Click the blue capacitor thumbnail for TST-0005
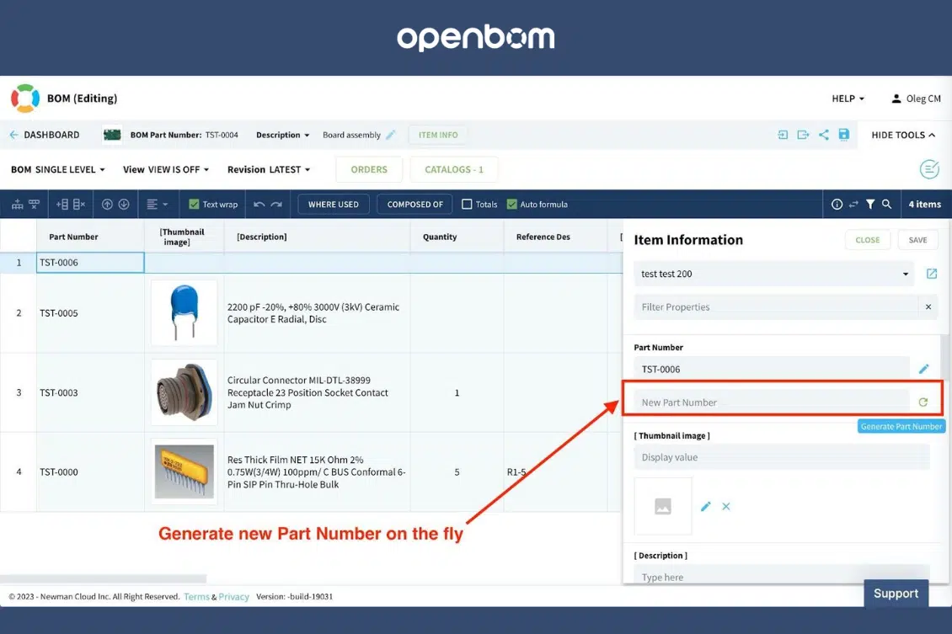The image size is (952, 634). tap(184, 312)
